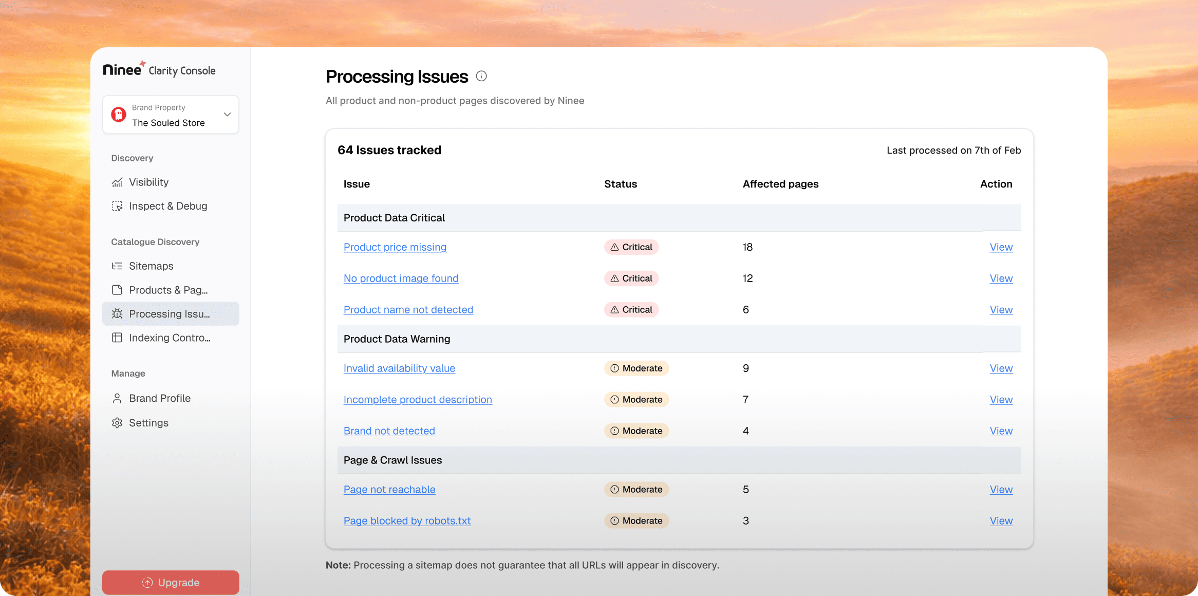The width and height of the screenshot is (1198, 596).
Task: Open the Visibility menu item
Action: [148, 182]
